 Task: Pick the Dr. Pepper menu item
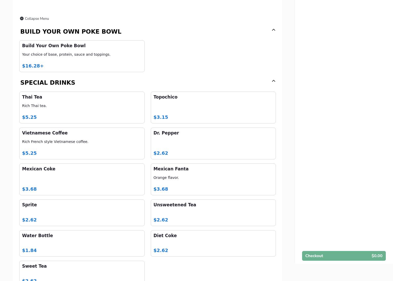213,143
